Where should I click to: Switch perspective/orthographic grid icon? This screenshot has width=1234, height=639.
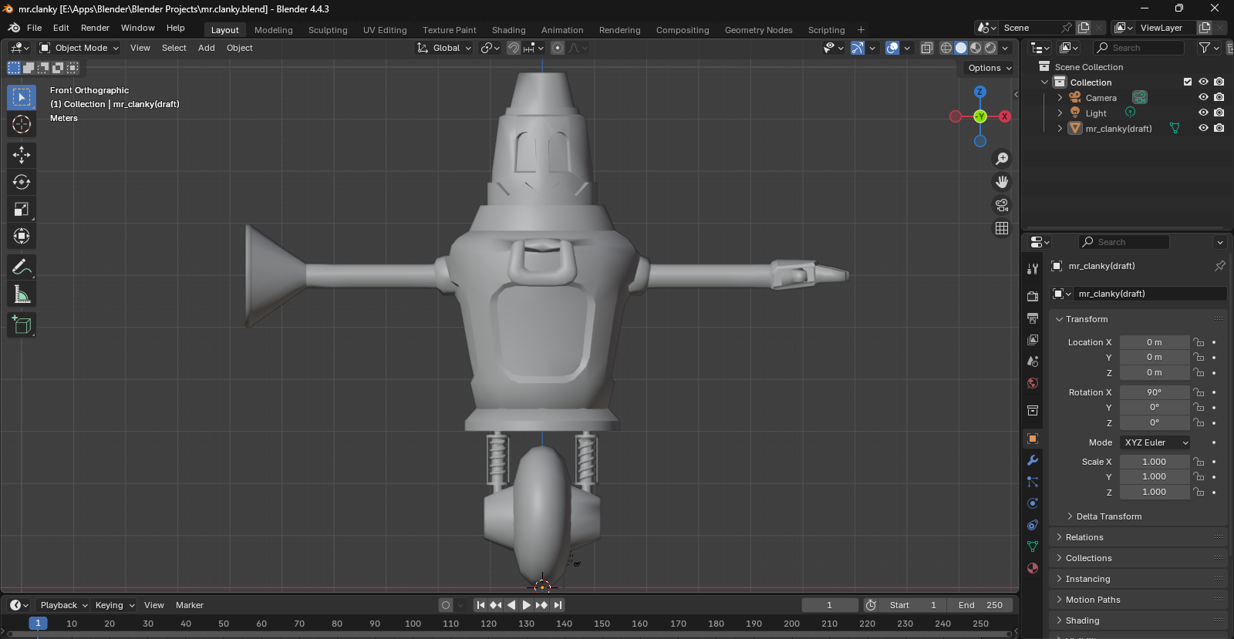(1002, 228)
